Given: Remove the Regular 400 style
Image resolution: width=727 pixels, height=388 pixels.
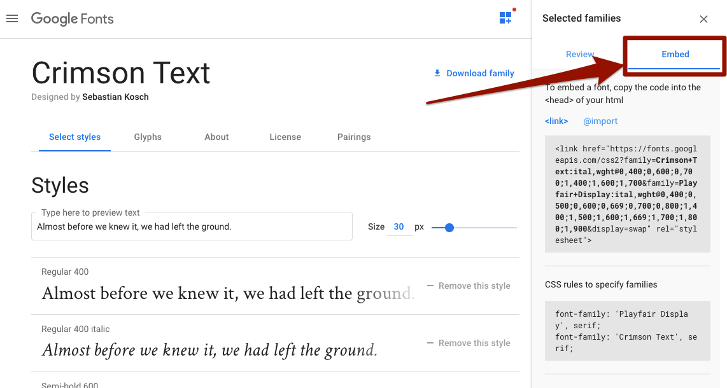Looking at the screenshot, I should pos(469,286).
